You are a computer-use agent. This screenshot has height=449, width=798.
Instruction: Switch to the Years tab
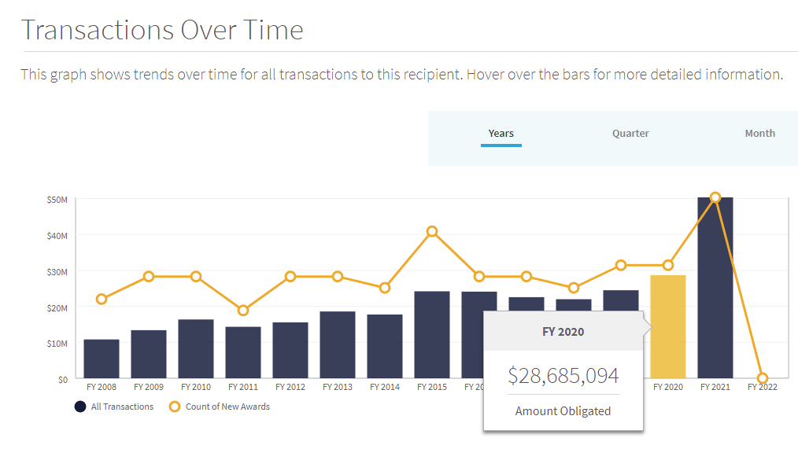[x=501, y=134]
